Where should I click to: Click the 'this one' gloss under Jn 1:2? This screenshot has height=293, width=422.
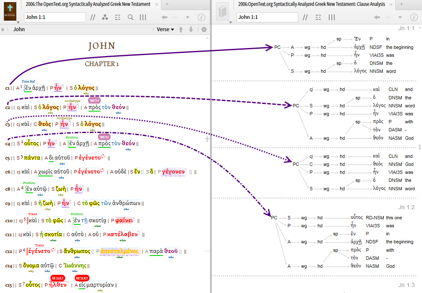point(394,218)
